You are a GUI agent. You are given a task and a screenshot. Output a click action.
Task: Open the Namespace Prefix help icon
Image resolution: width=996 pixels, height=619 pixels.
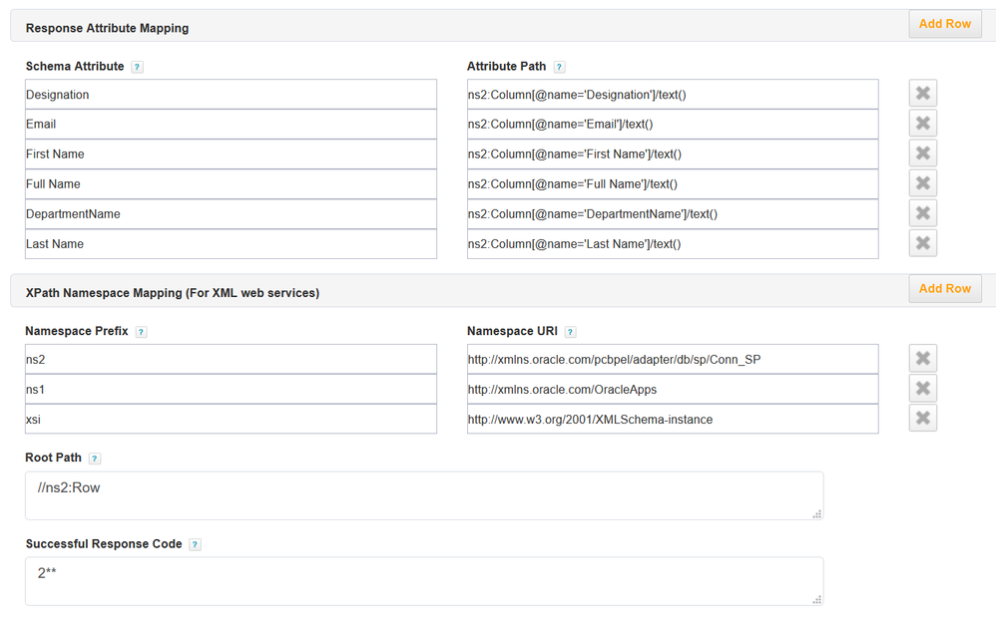click(x=141, y=332)
